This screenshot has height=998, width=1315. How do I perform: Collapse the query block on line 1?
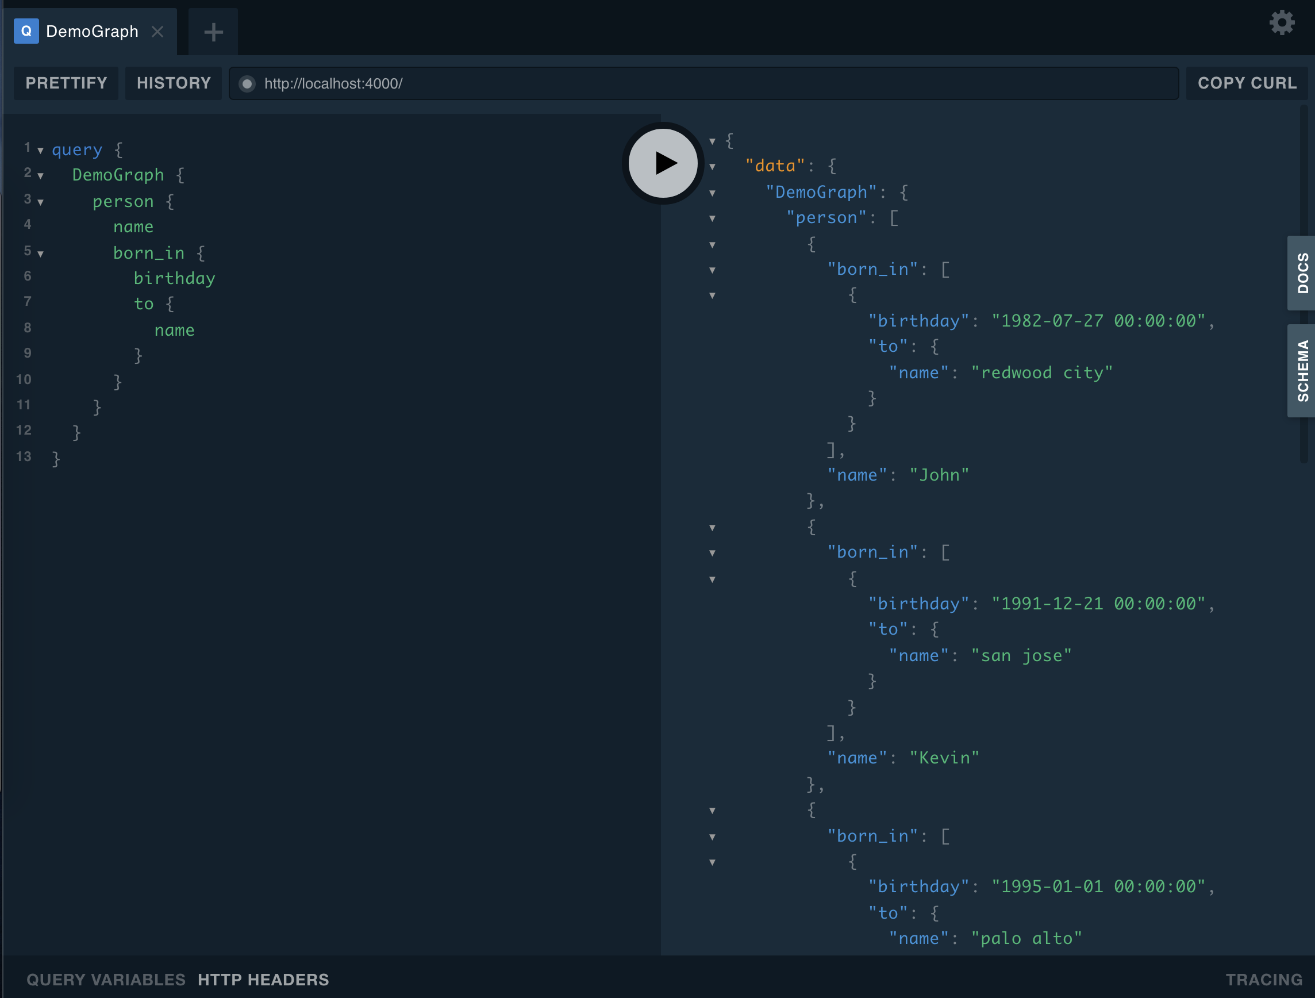pyautogui.click(x=40, y=151)
